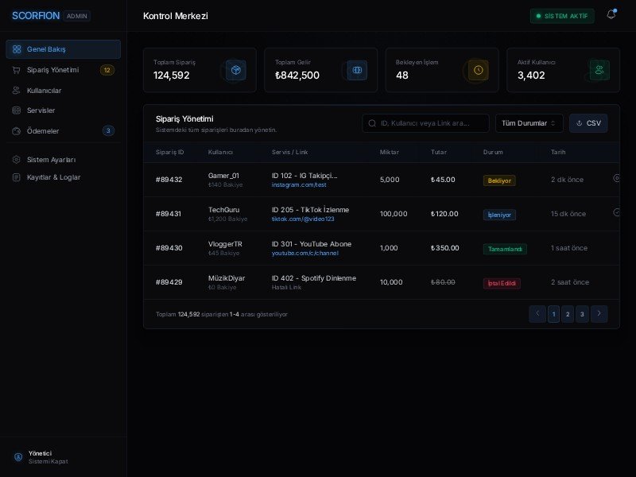Jump to page 2 of orders
This screenshot has height=477, width=636.
(568, 314)
